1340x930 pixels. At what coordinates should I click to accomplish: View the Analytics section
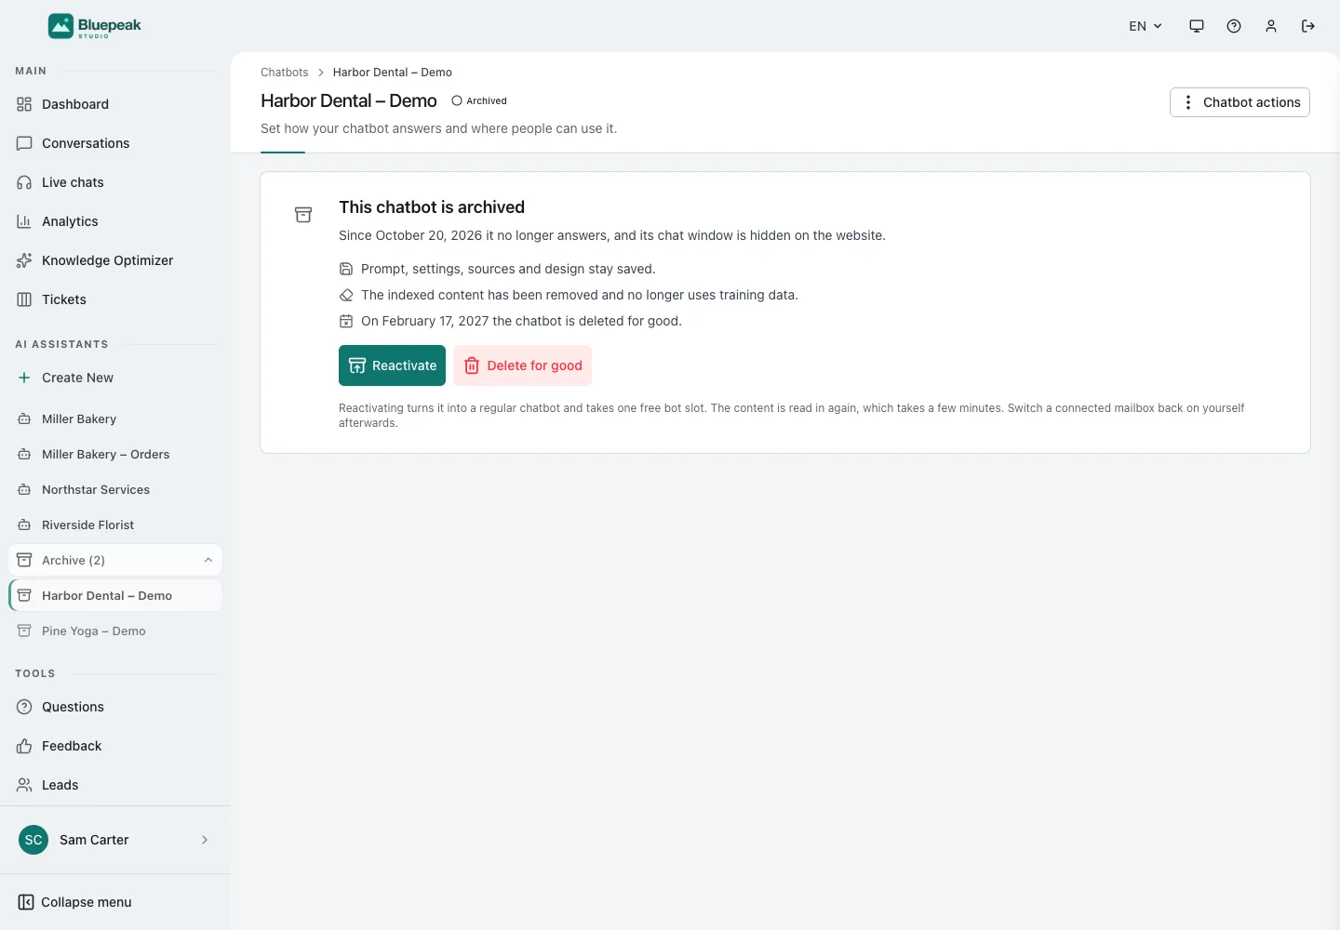pyautogui.click(x=115, y=221)
